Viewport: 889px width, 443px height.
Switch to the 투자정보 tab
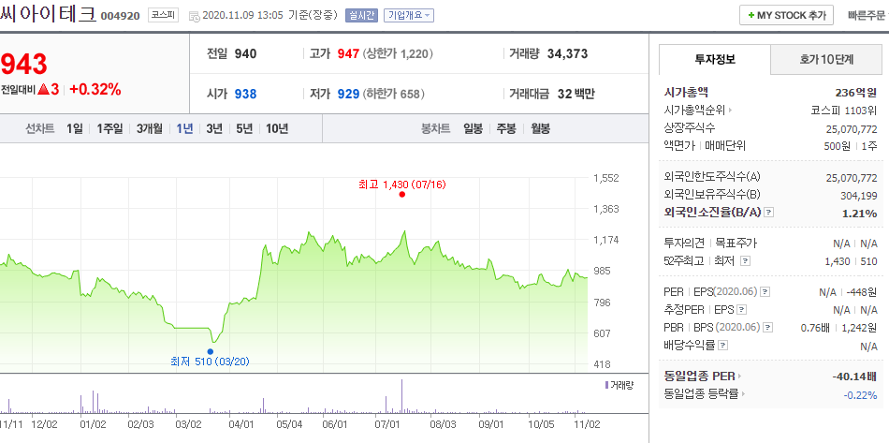click(x=714, y=59)
